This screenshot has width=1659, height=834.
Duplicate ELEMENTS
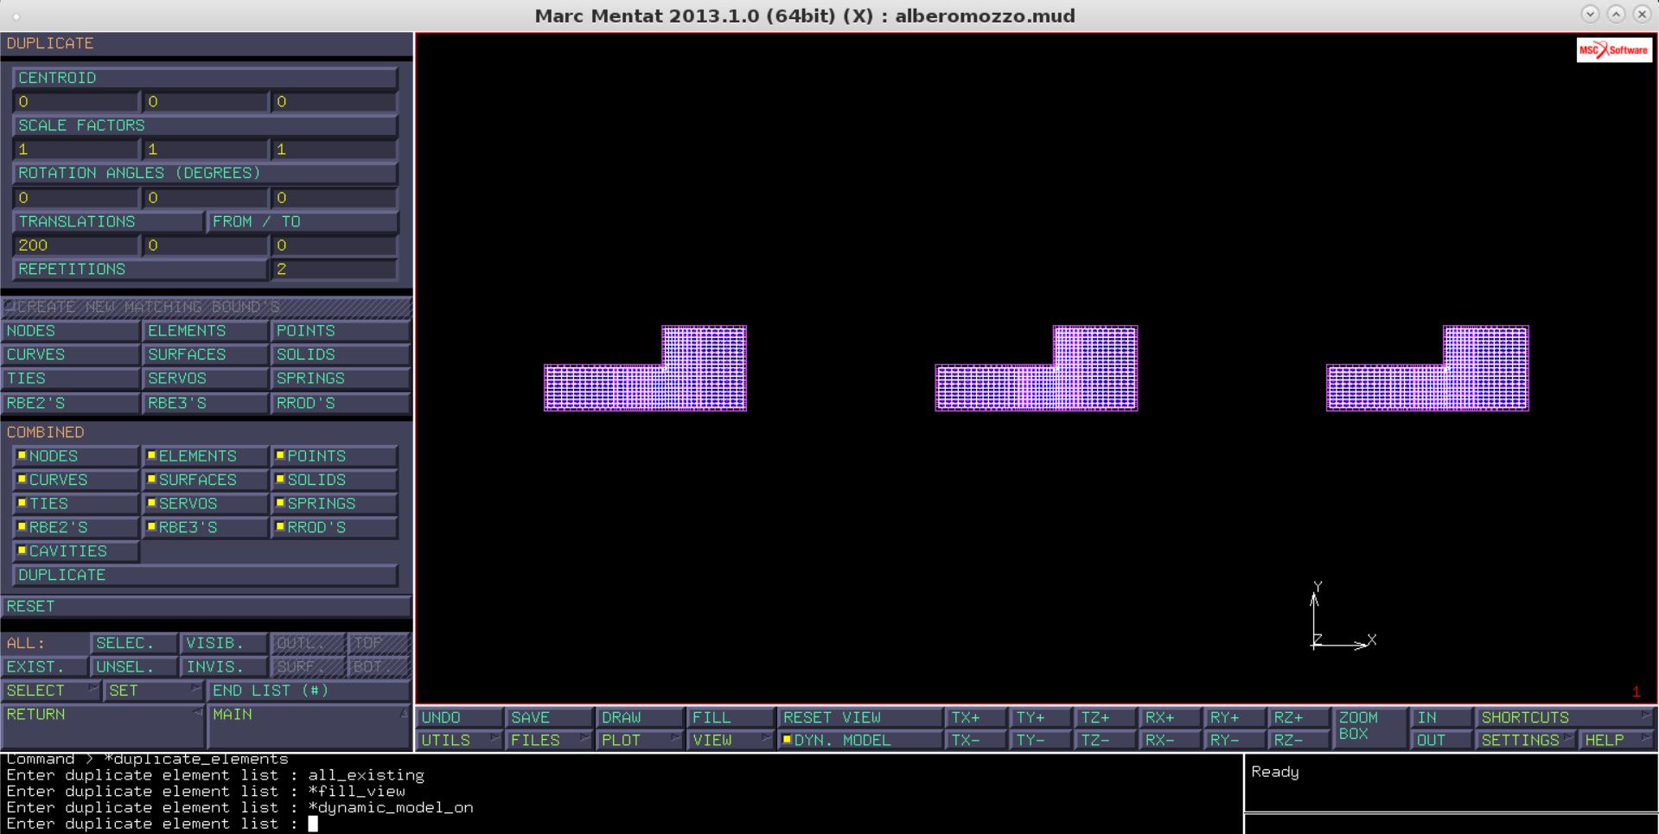pos(204,331)
